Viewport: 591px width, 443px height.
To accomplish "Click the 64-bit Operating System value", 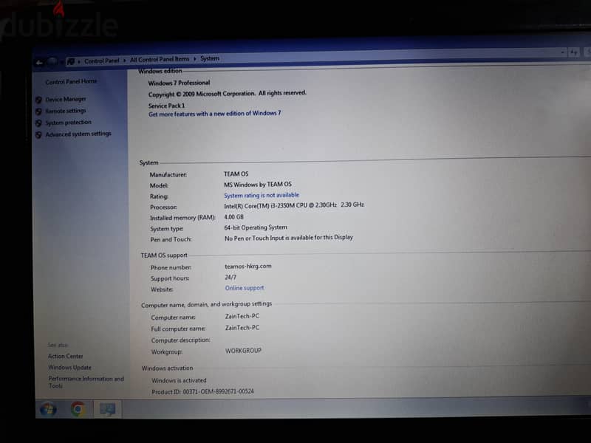I will click(x=256, y=227).
